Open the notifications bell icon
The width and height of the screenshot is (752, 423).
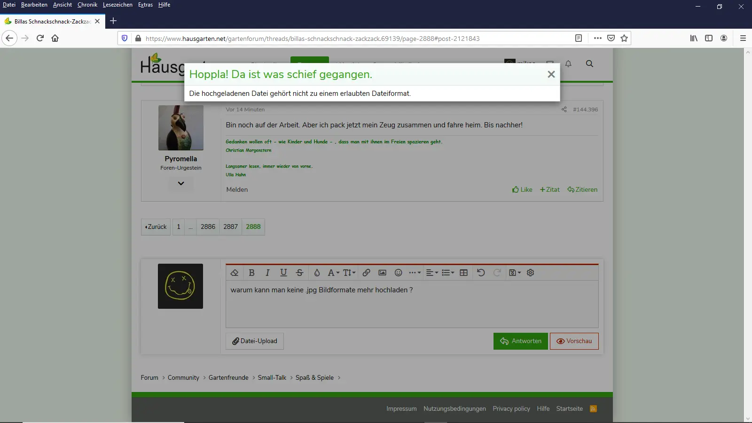coord(568,64)
